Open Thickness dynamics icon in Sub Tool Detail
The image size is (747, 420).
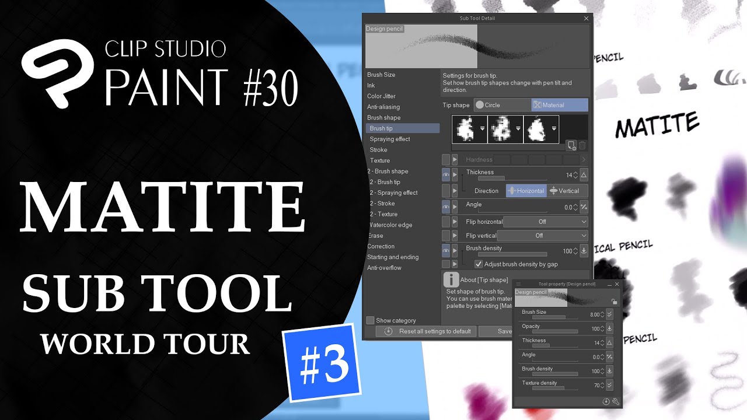click(x=584, y=175)
